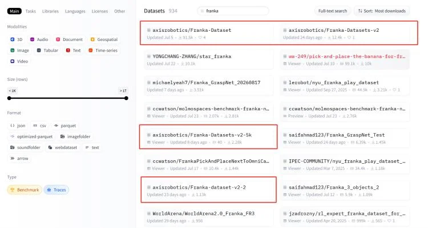Open WorldArena/WorldArena2.0_Franka_FR3 dataset
This screenshot has width=428, height=228.
[208, 217]
